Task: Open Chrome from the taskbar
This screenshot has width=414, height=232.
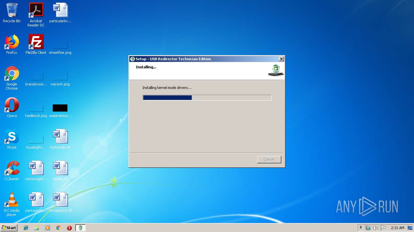Action: coord(59,228)
